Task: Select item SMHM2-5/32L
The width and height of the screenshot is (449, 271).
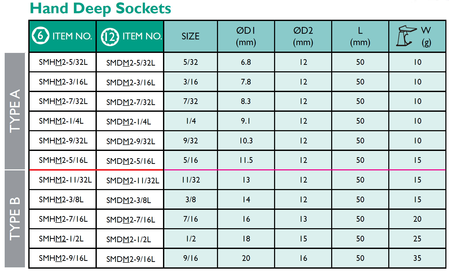Action: click(63, 62)
